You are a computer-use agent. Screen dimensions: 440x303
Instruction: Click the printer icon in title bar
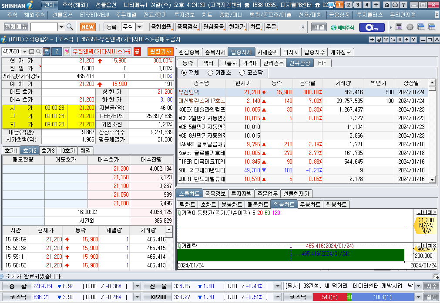click(395, 5)
